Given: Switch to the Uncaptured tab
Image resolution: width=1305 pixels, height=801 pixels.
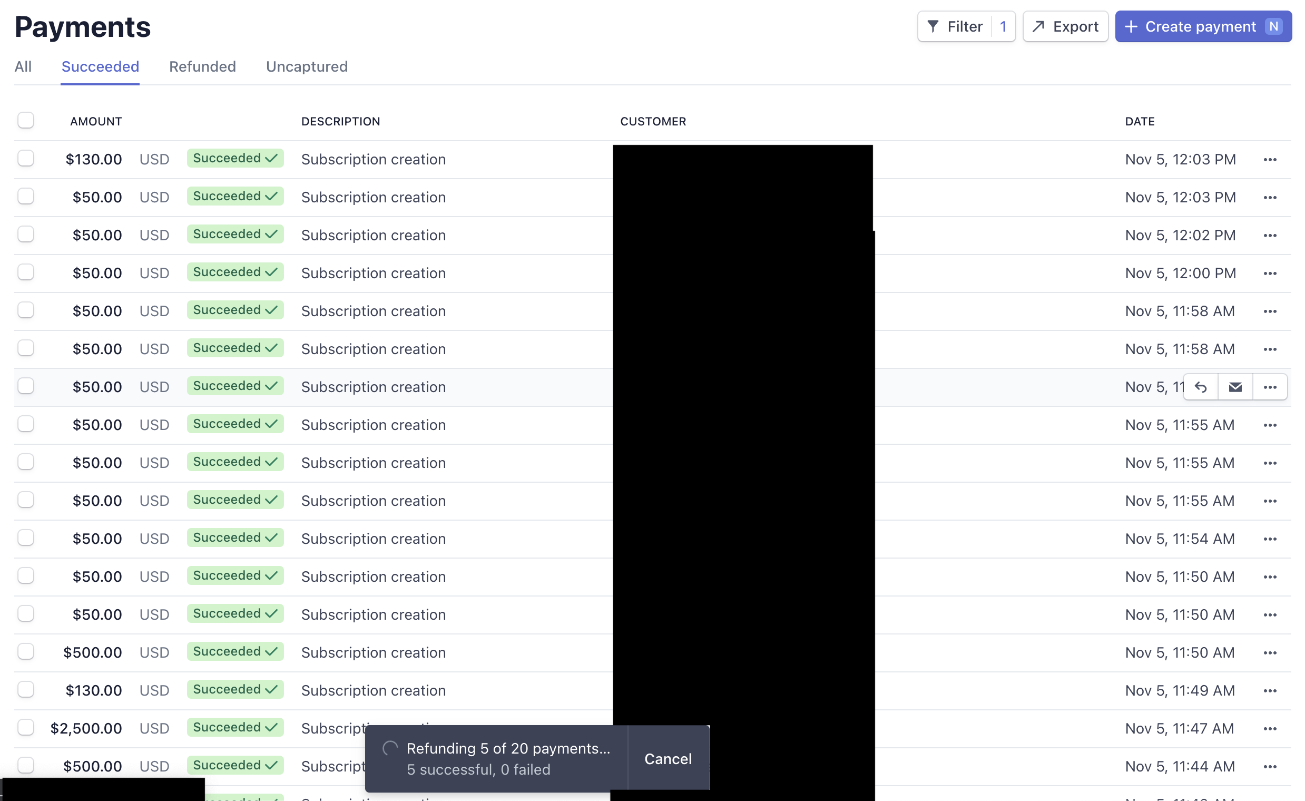Looking at the screenshot, I should [307, 67].
